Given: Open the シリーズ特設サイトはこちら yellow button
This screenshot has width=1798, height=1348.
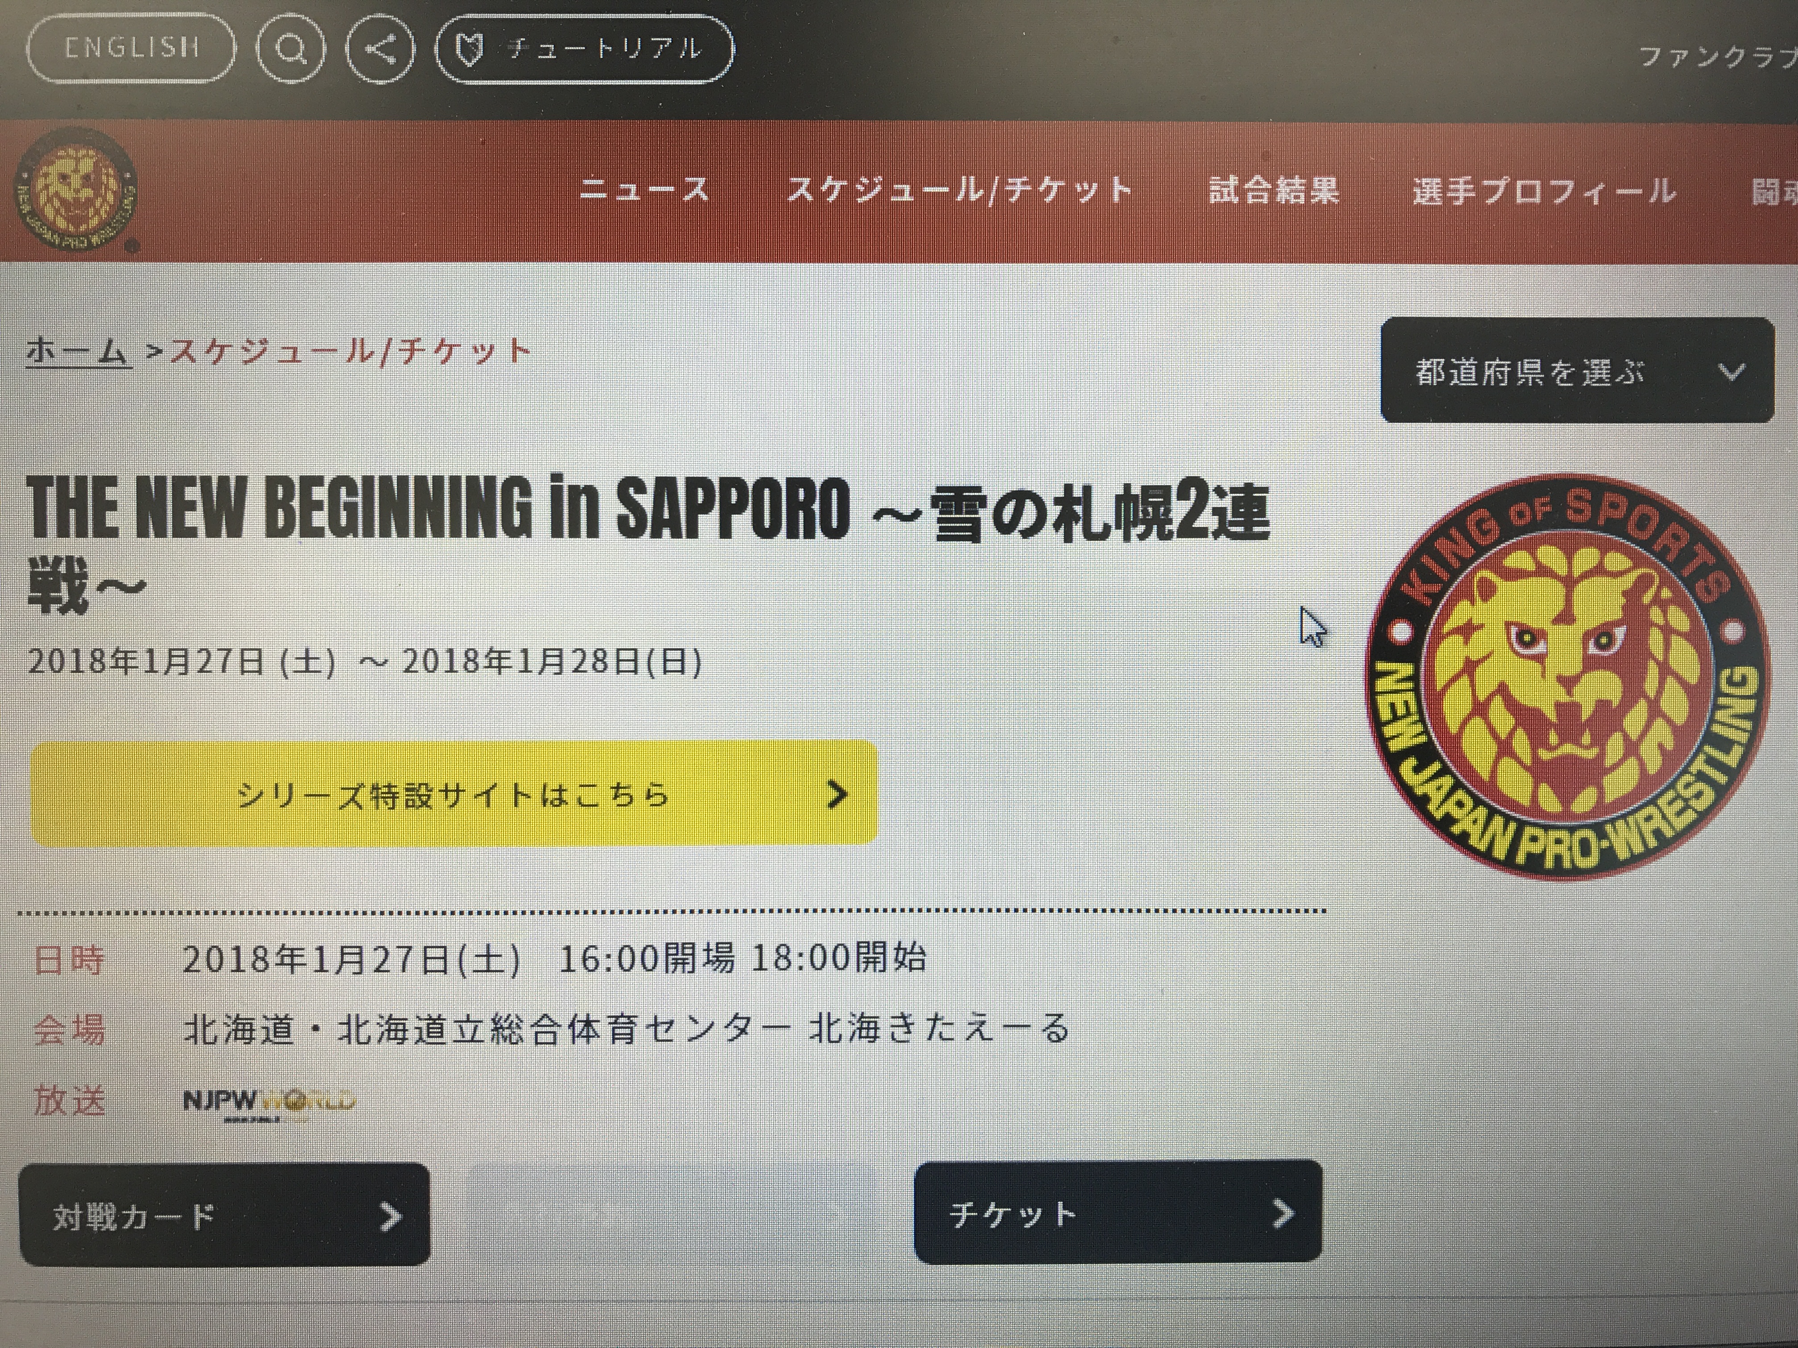Looking at the screenshot, I should (x=454, y=794).
